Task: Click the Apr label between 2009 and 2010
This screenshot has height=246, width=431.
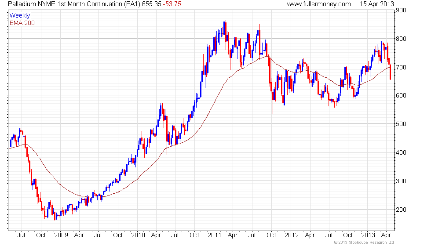Action: 79,235
